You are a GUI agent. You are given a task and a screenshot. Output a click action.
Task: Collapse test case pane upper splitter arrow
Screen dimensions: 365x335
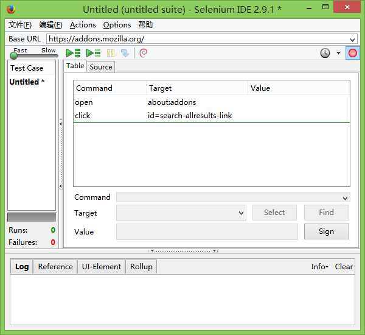coord(60,124)
